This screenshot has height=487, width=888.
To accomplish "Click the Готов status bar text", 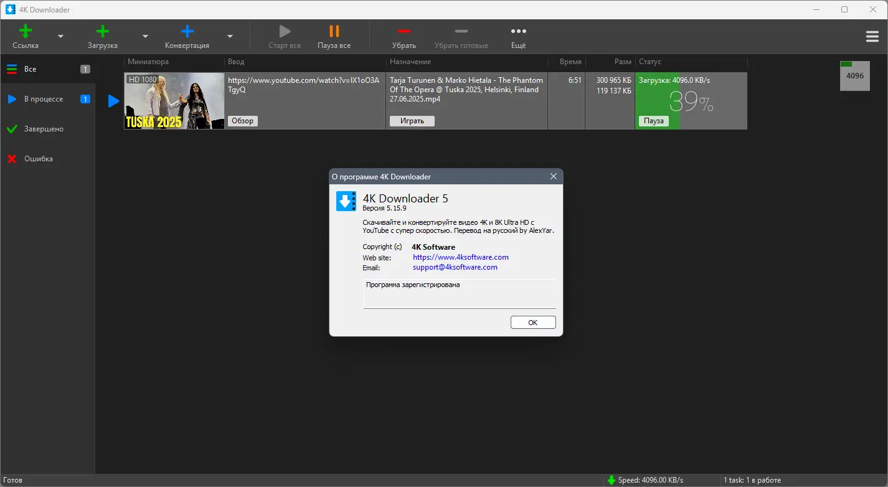I will (13, 480).
